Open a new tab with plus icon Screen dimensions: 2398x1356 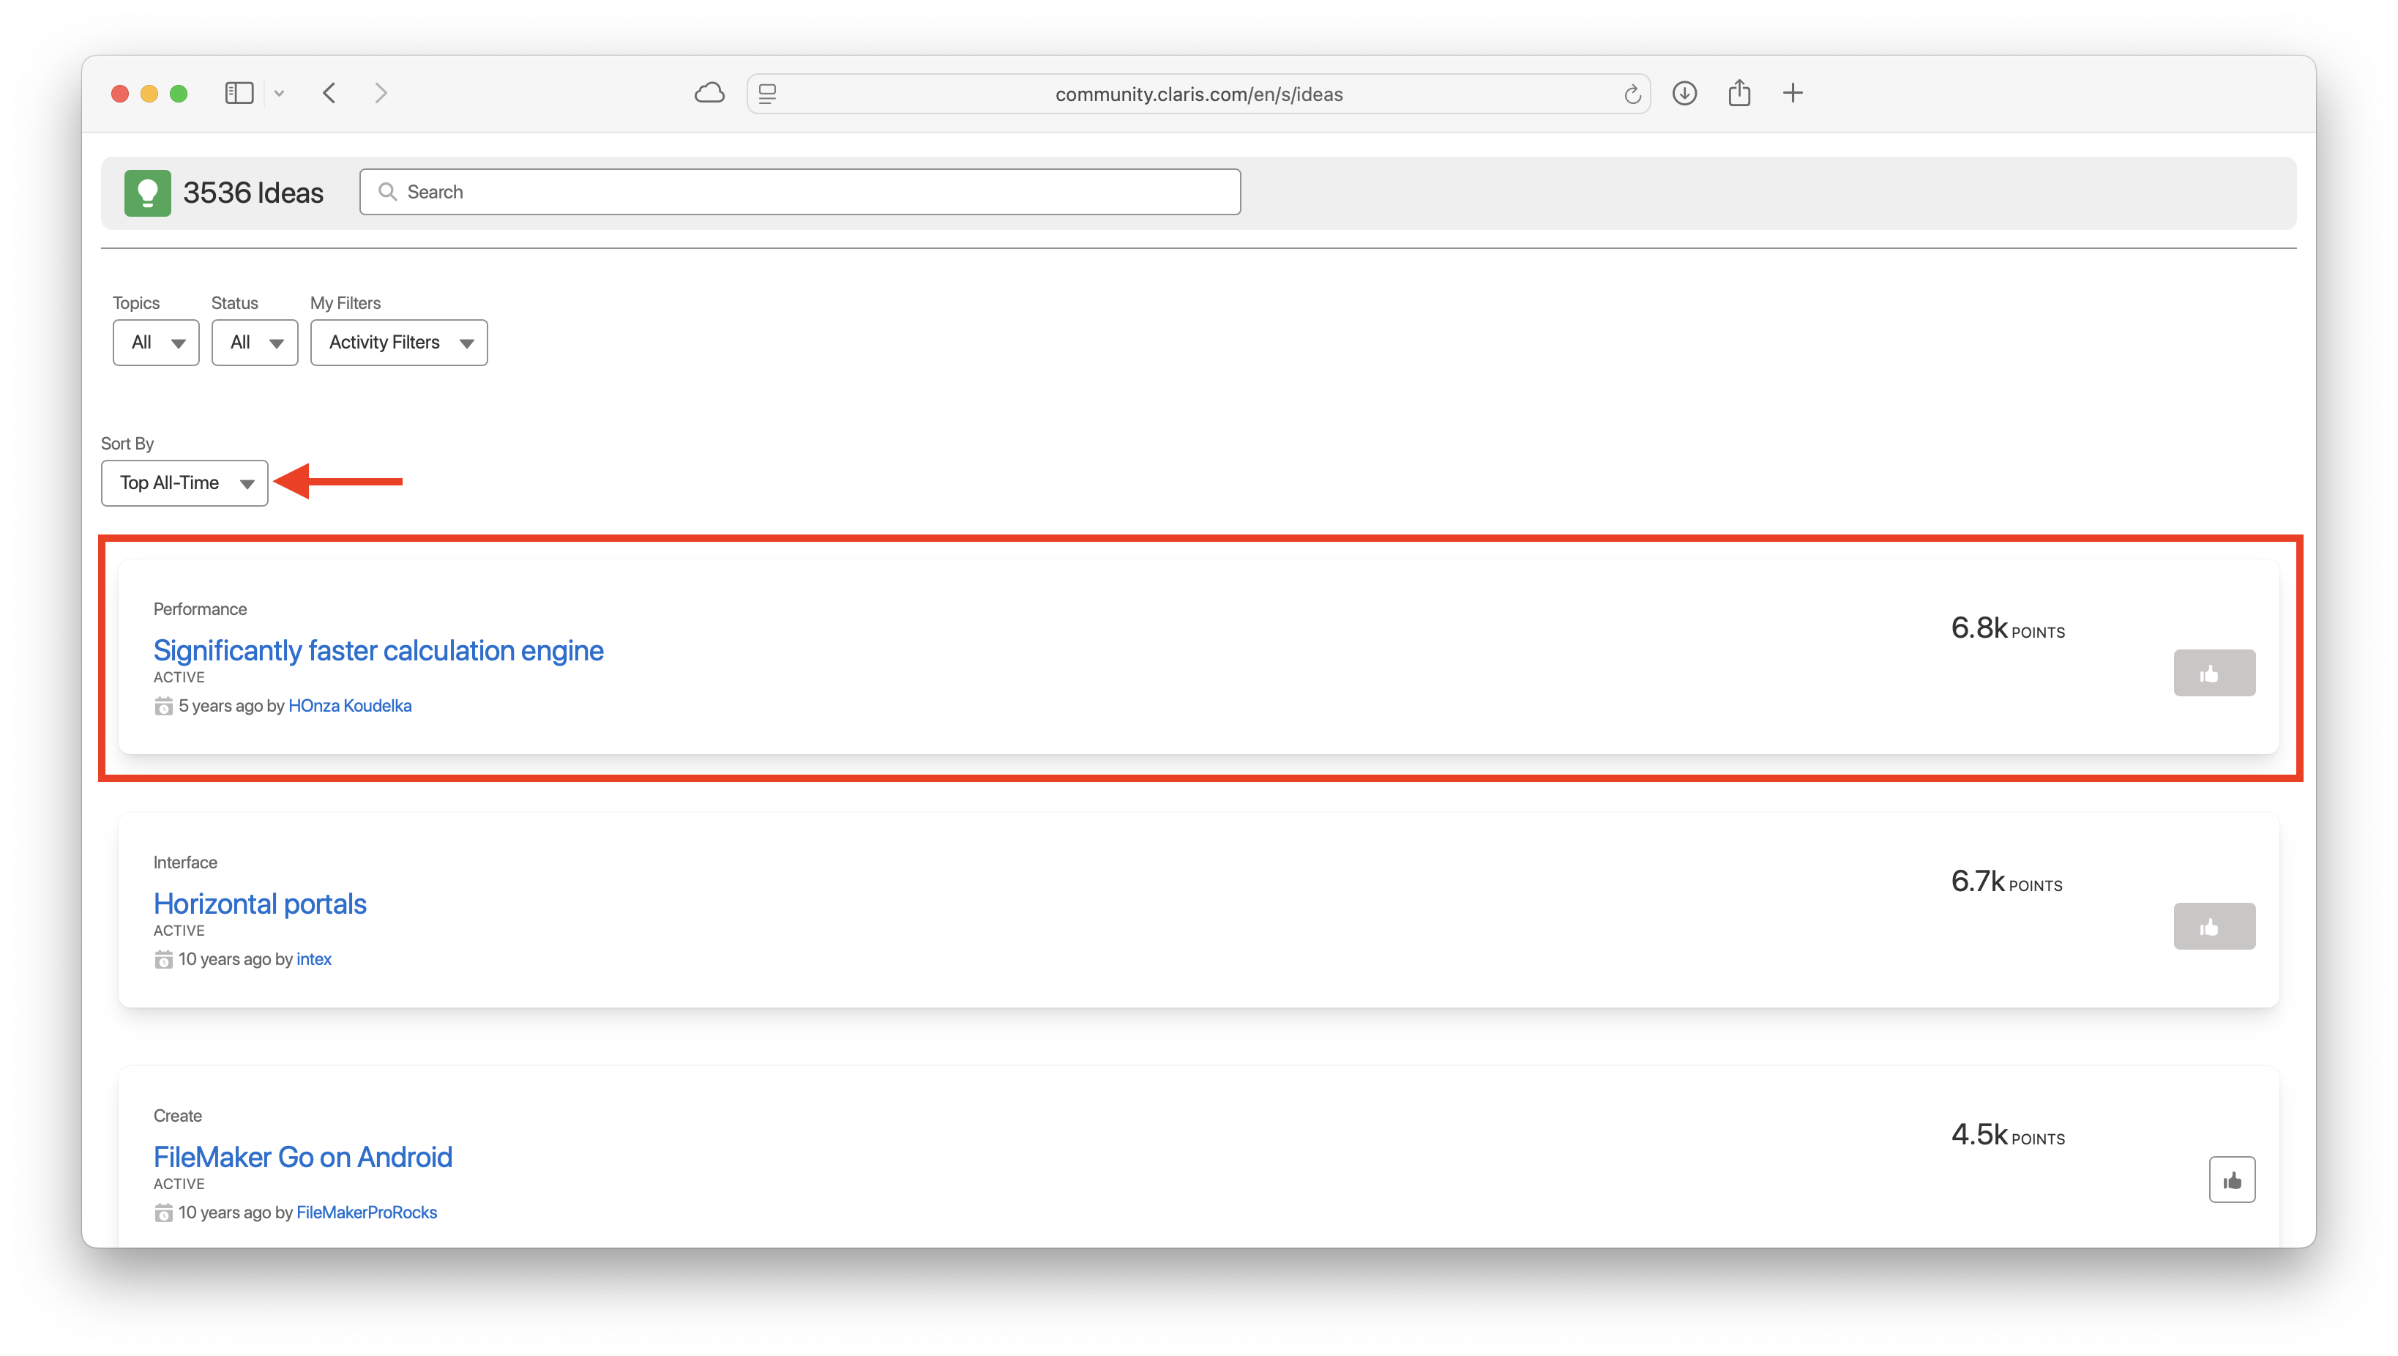pos(1792,93)
